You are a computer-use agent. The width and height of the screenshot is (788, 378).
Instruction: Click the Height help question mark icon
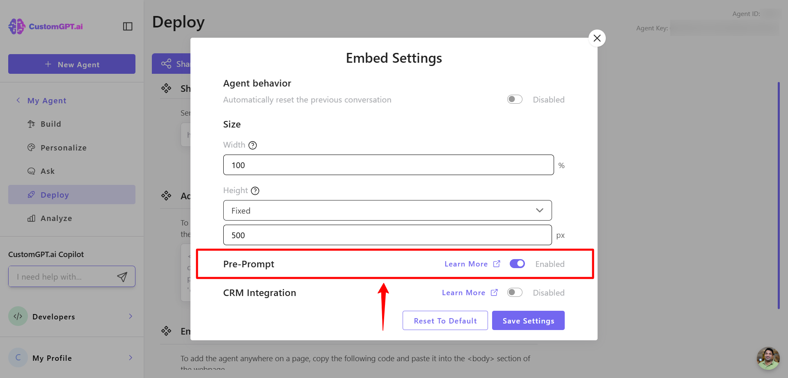(255, 191)
